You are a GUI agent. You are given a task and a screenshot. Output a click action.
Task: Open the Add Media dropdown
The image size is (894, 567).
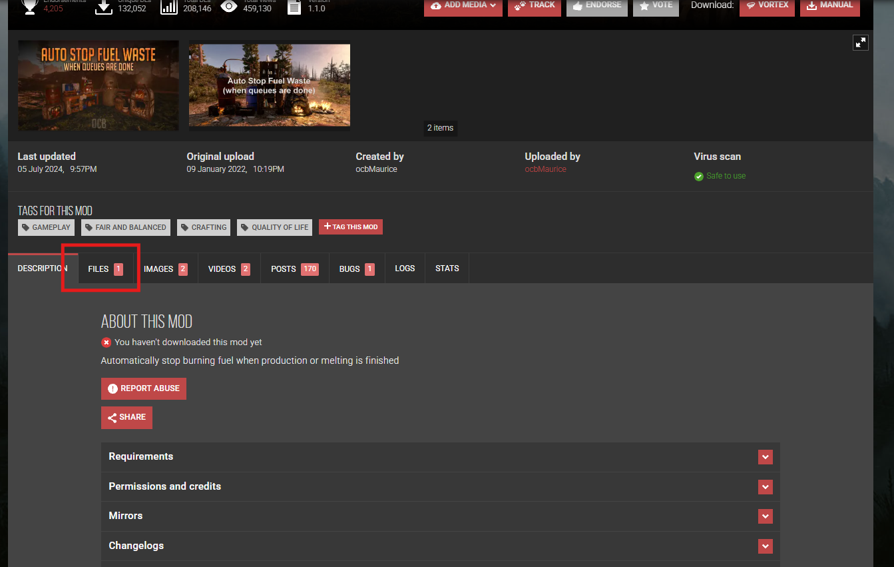point(463,5)
